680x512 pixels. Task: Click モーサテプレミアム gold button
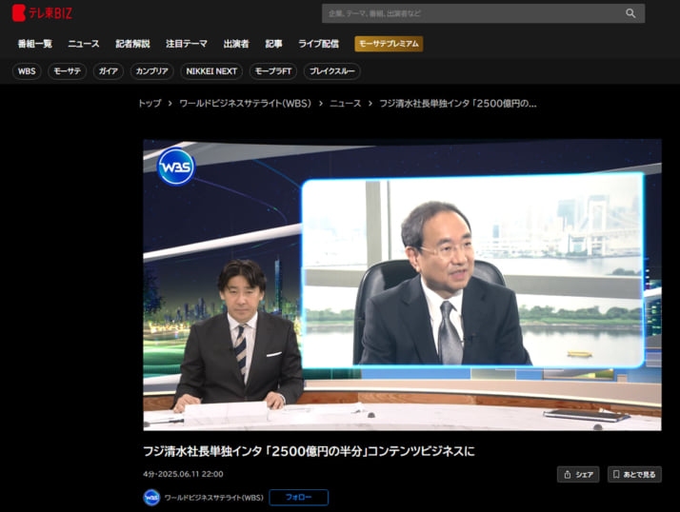(389, 44)
